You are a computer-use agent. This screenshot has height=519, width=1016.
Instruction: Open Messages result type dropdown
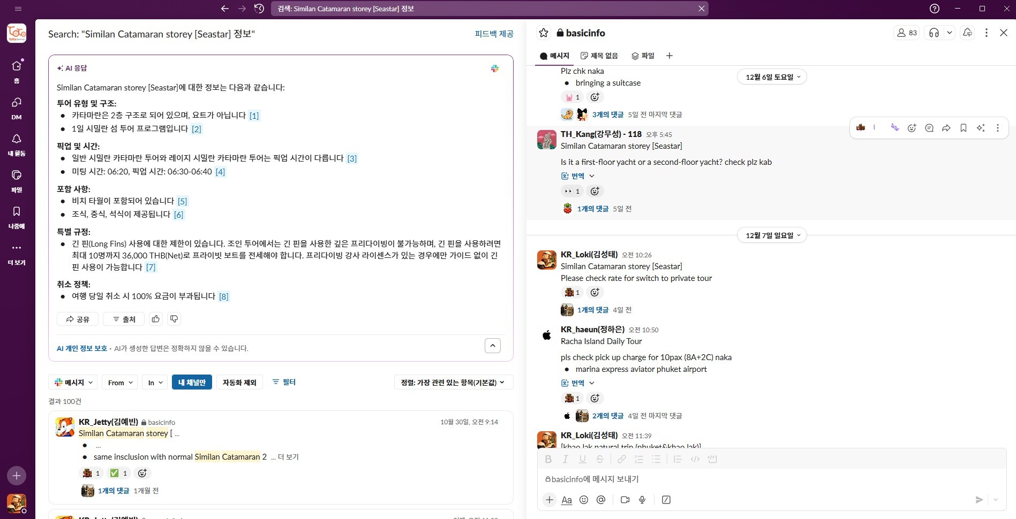click(x=73, y=383)
